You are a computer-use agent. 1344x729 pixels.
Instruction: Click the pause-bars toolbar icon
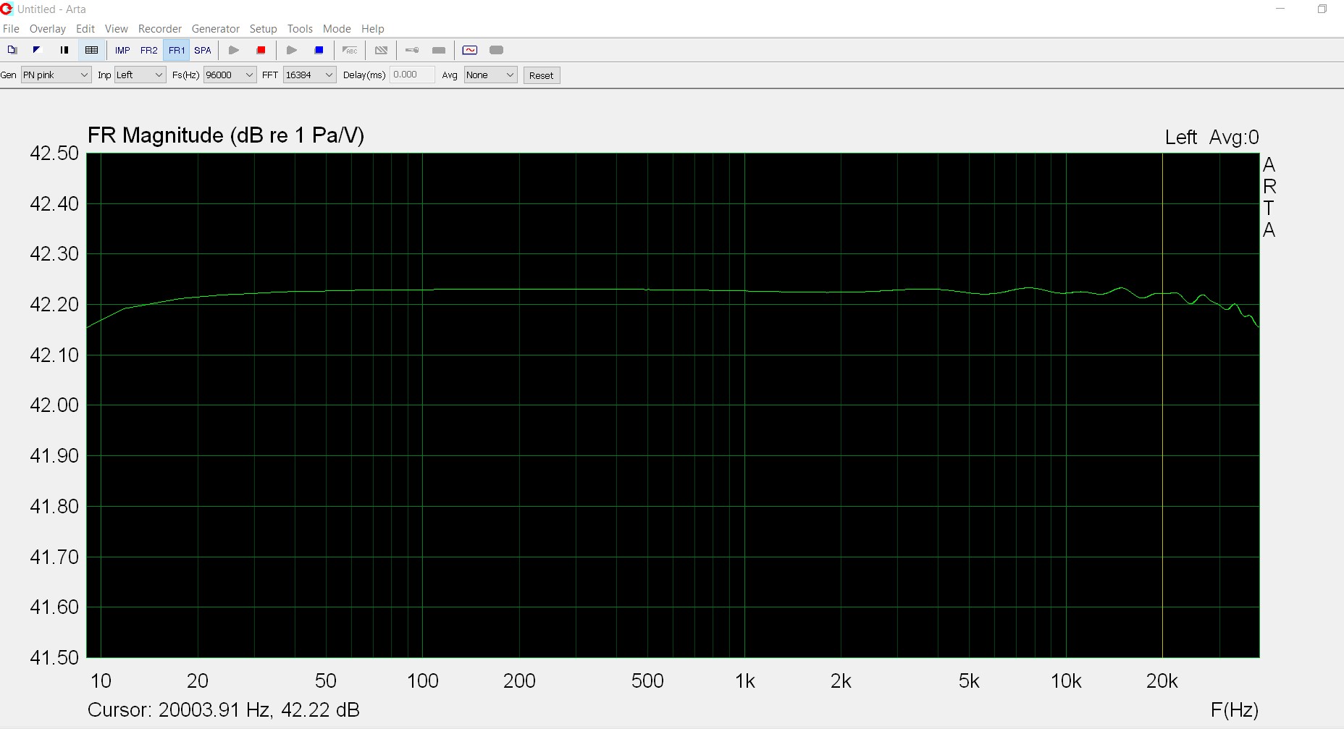(64, 50)
